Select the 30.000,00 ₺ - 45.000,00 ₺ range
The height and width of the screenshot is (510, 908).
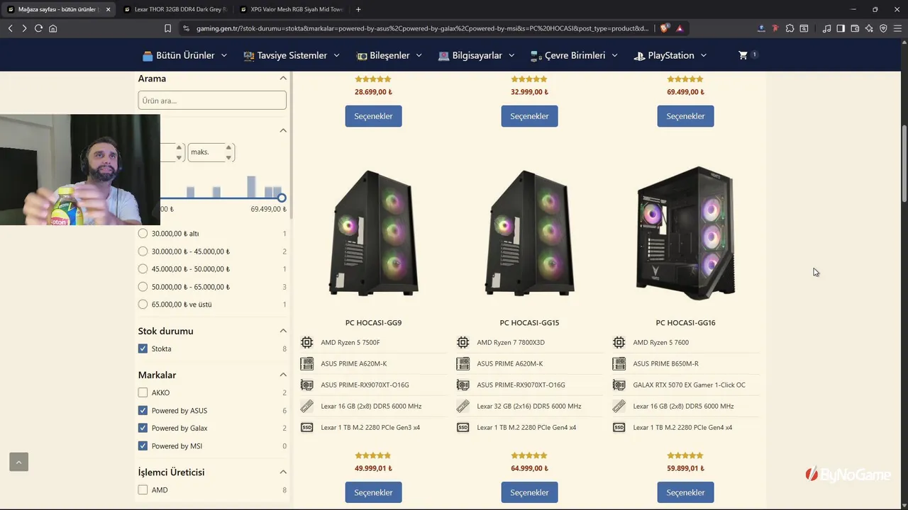pos(143,251)
